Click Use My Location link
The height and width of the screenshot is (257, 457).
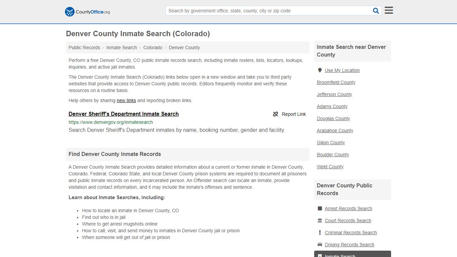click(342, 70)
